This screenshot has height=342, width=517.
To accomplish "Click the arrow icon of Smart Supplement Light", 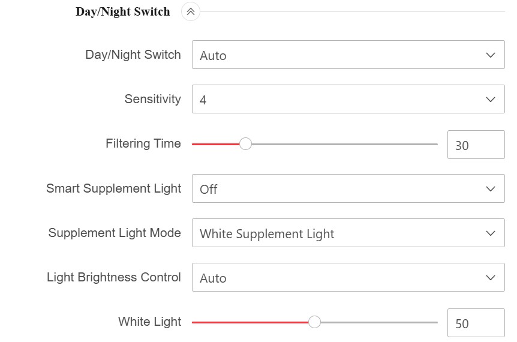I will (x=491, y=189).
